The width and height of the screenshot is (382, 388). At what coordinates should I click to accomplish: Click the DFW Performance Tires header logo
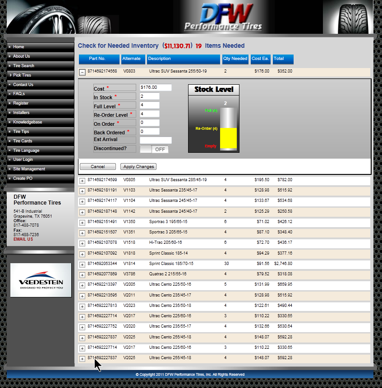223,17
